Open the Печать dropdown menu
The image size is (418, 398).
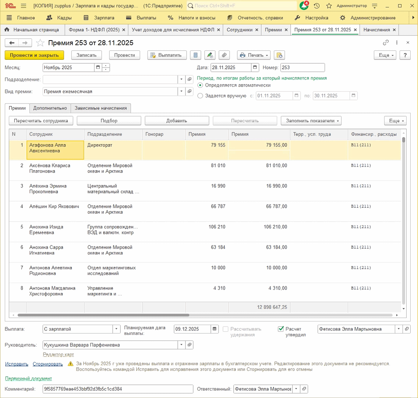point(254,55)
